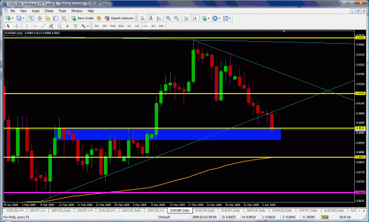Select the Arrows drawing tool
Image resolution: width=369 pixels, height=222 pixels.
pos(84,26)
